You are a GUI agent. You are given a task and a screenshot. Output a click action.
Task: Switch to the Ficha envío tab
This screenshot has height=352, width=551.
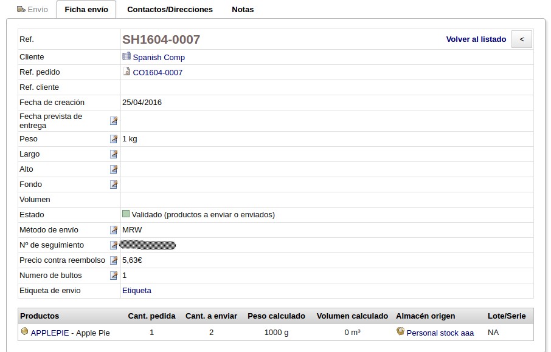[x=86, y=10]
